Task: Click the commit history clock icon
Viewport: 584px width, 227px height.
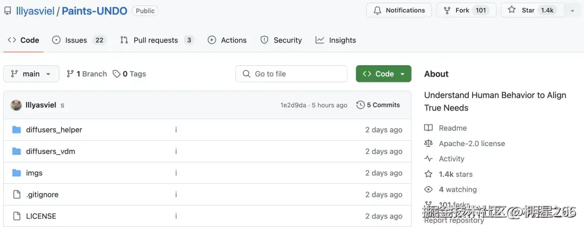Action: pos(361,105)
